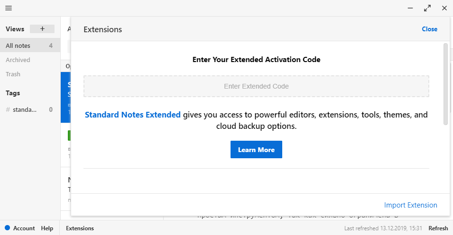
Task: Click the Extensions panel title
Action: (102, 29)
